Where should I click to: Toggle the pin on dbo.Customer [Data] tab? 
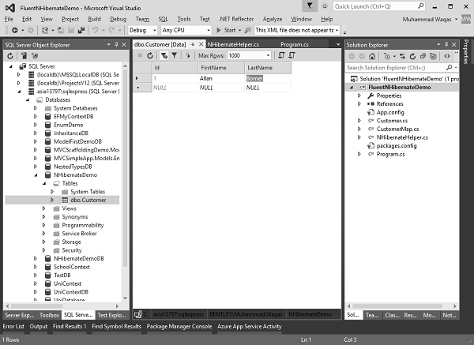[x=193, y=44]
